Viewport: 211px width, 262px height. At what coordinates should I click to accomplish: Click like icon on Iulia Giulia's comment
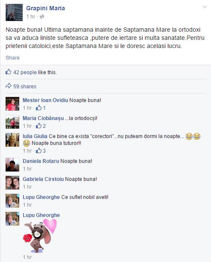[39, 151]
